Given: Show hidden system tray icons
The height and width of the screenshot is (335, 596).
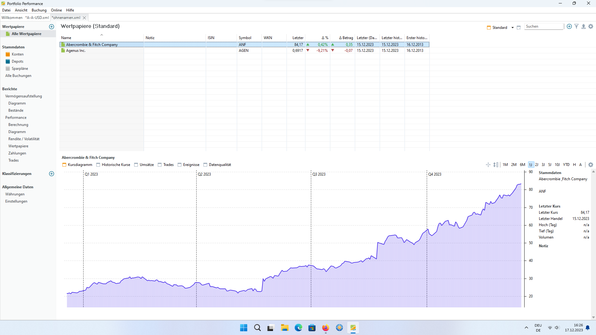Looking at the screenshot, I should [526, 328].
